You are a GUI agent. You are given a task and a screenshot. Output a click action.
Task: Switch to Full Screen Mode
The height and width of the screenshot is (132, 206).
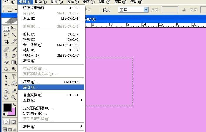pyautogui.click(x=15, y=130)
